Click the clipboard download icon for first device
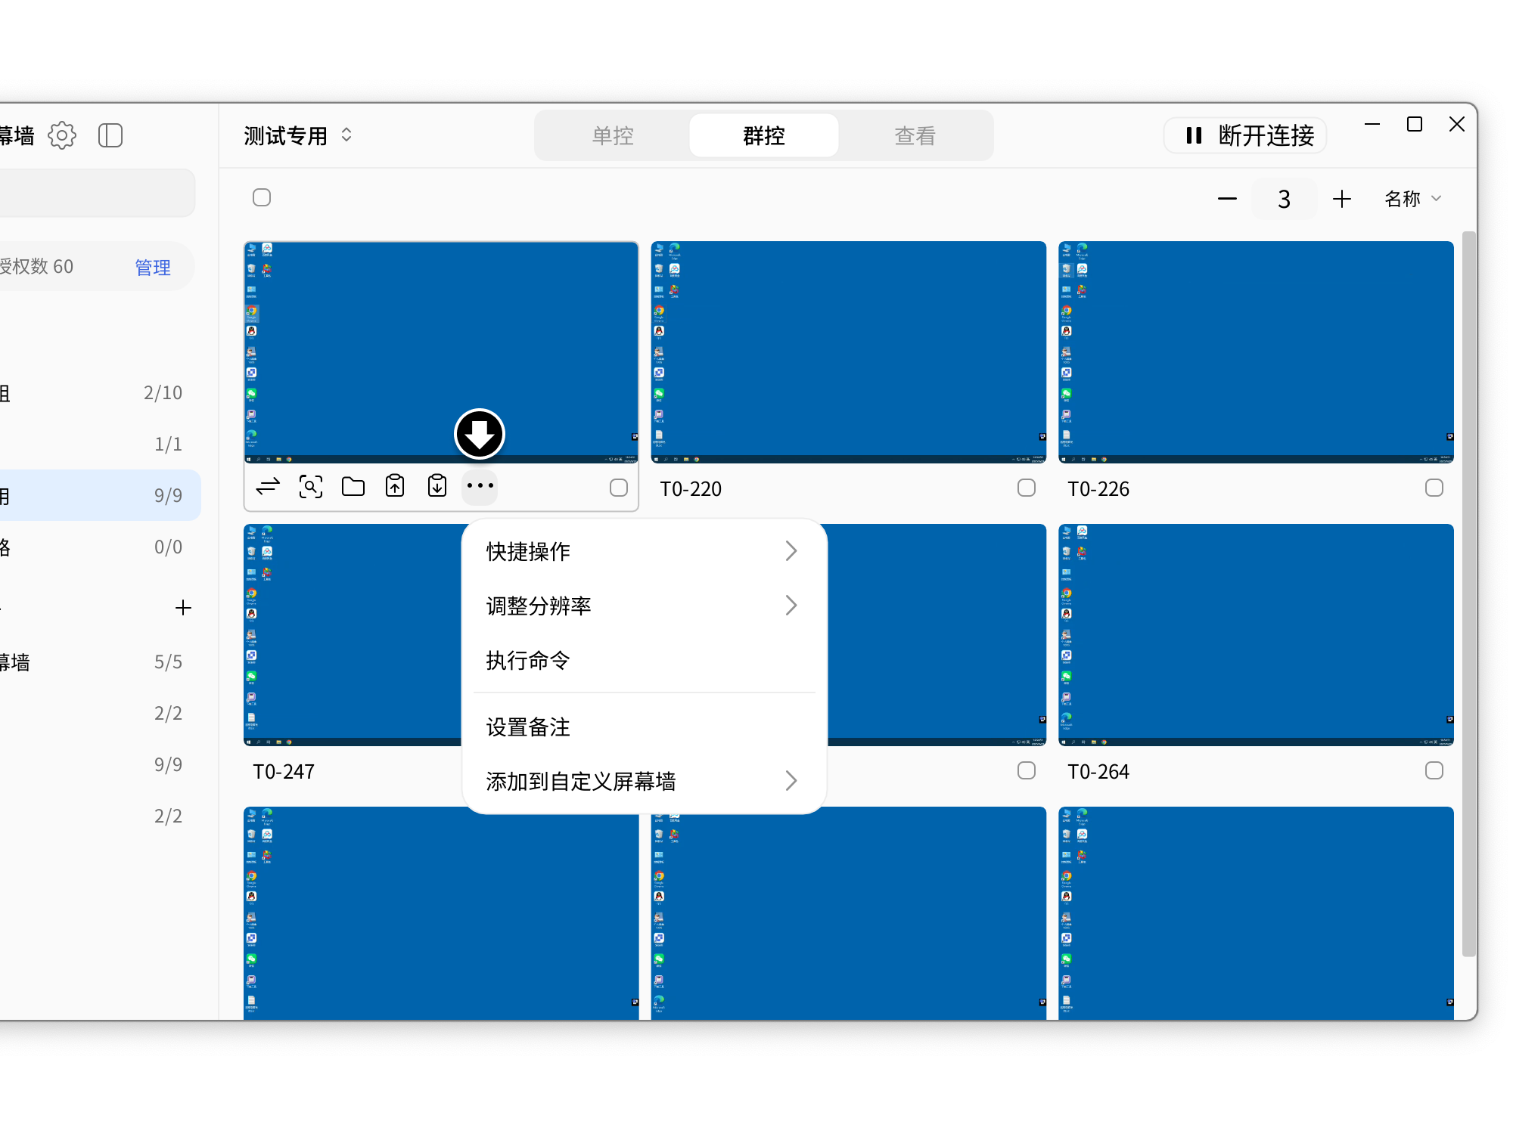This screenshot has width=1513, height=1134. click(437, 486)
